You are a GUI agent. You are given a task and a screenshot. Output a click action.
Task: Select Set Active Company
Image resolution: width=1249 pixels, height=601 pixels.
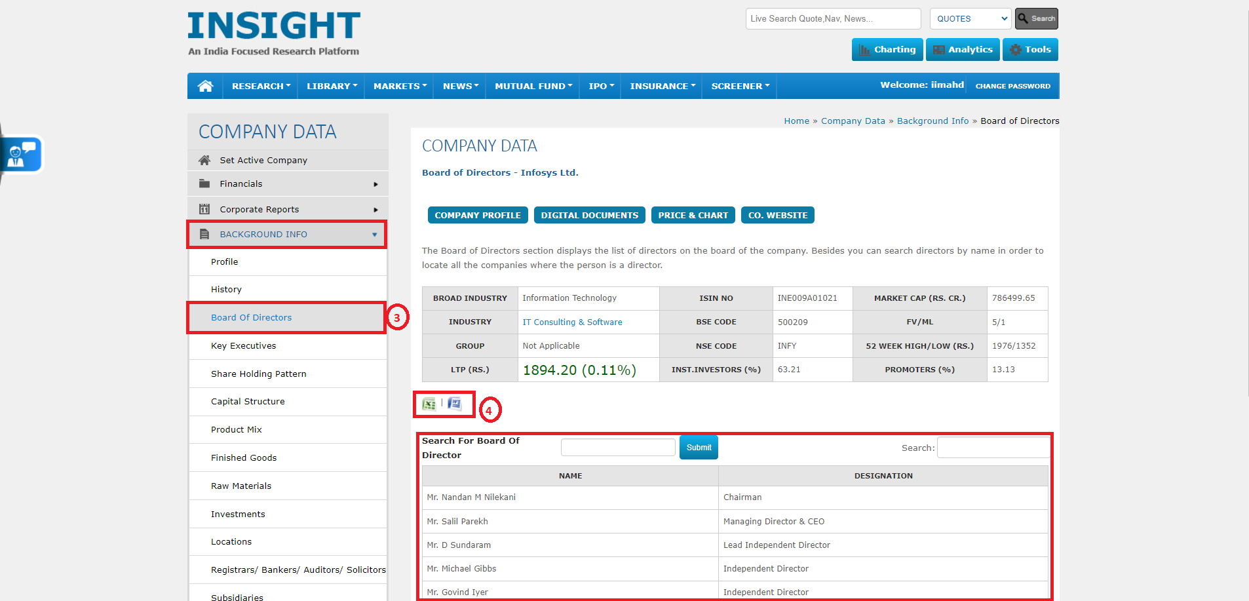coord(288,160)
